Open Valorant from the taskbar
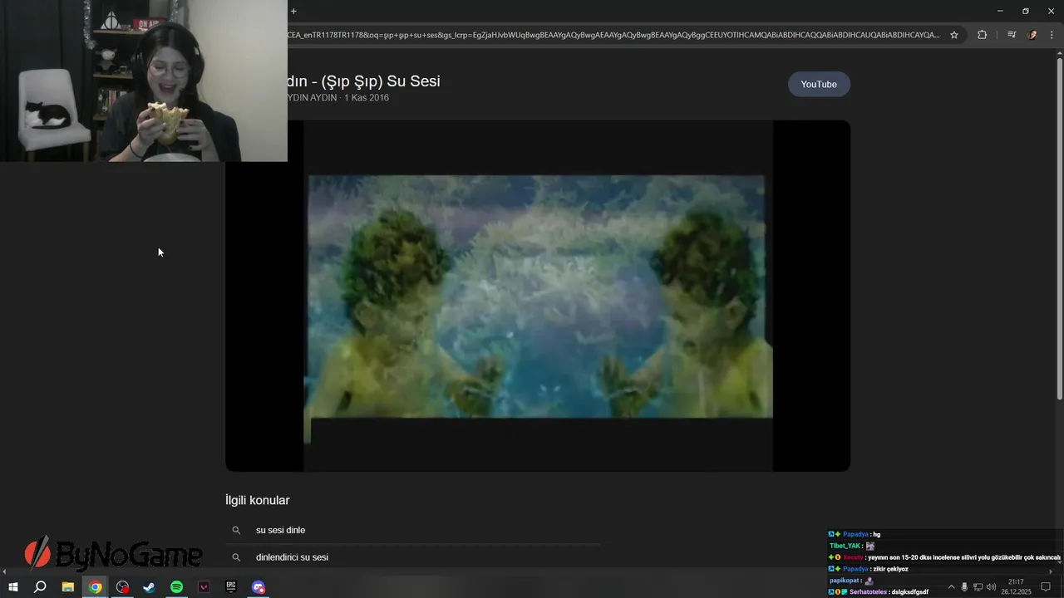Viewport: 1064px width, 598px height. [x=204, y=587]
